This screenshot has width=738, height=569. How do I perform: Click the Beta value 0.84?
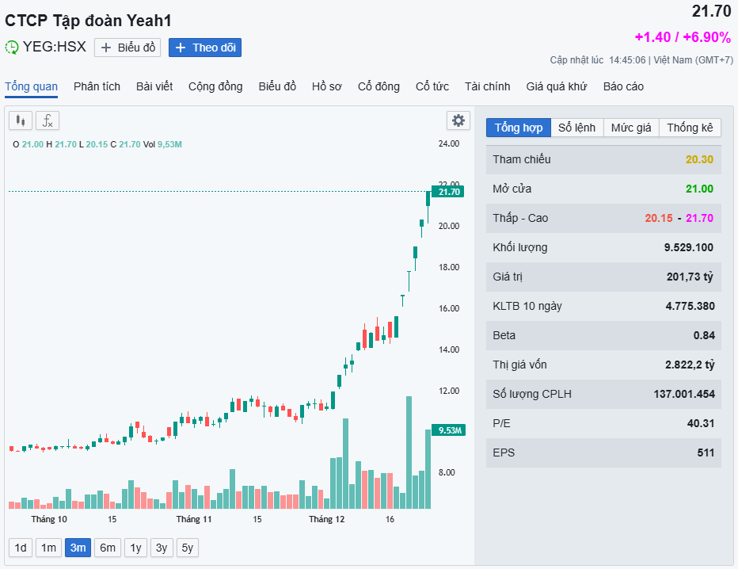pos(704,335)
